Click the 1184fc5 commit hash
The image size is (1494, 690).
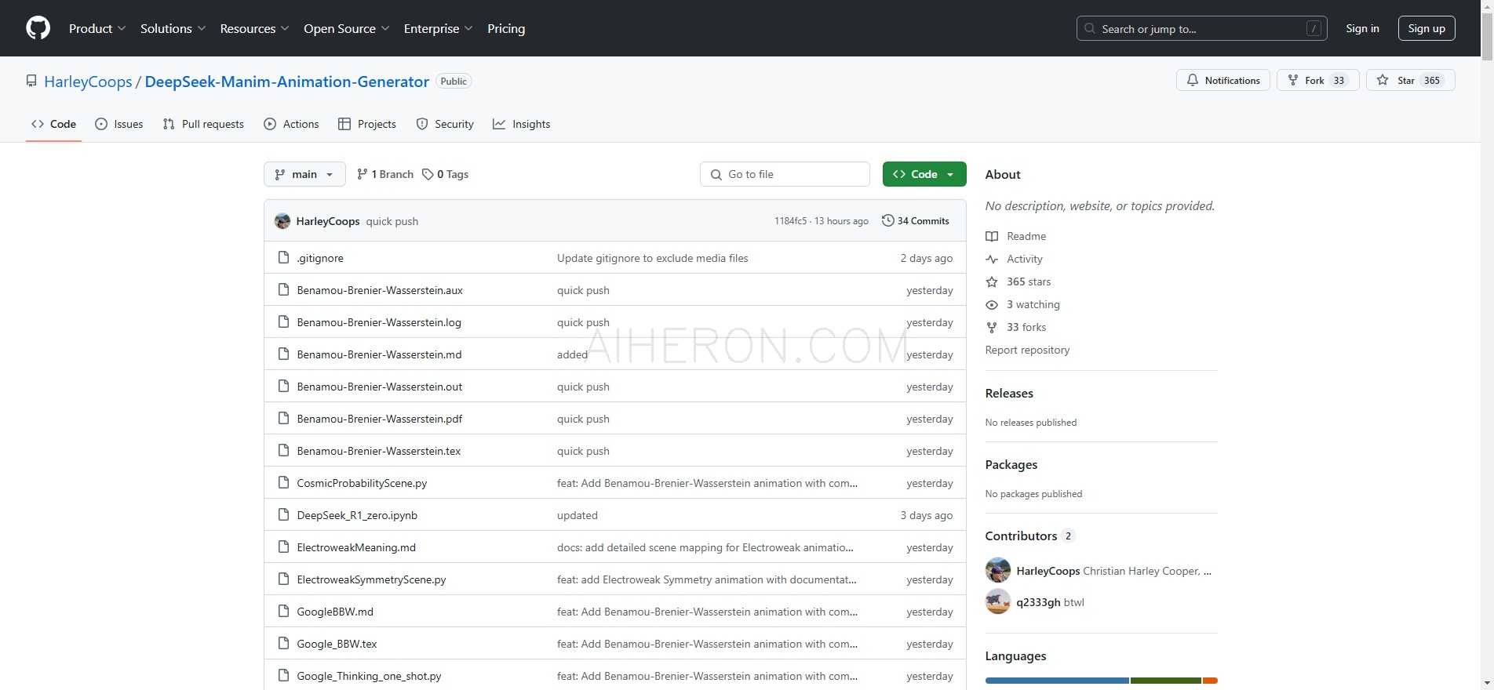pyautogui.click(x=790, y=221)
